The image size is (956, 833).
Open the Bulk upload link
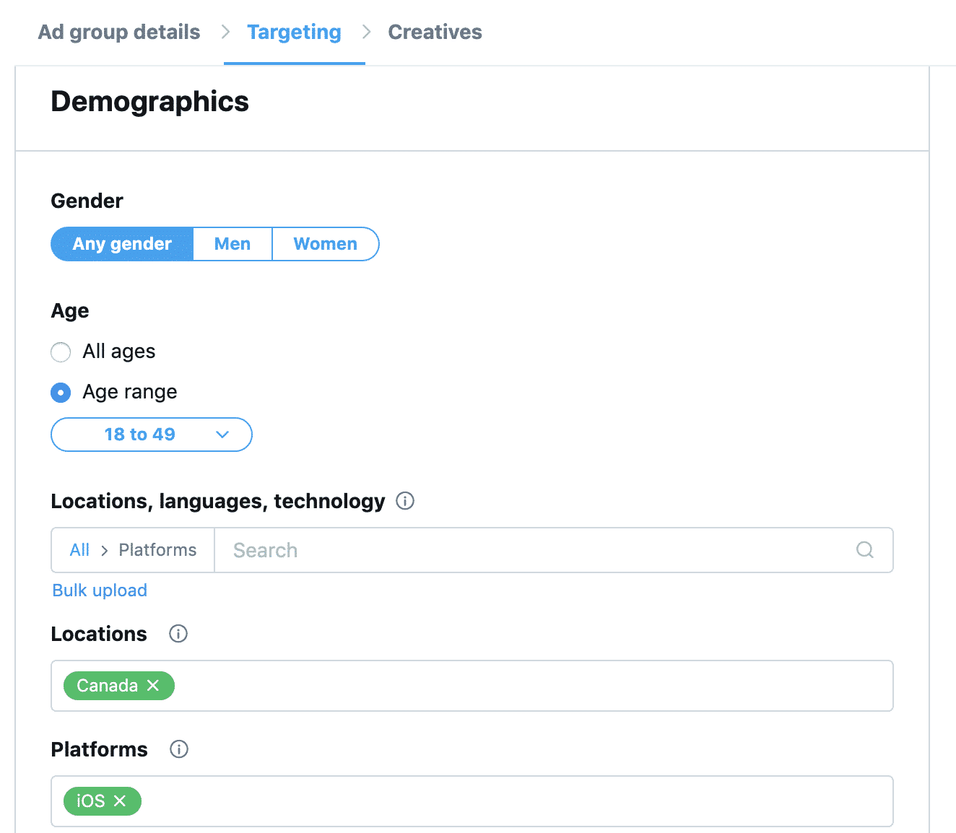[99, 590]
